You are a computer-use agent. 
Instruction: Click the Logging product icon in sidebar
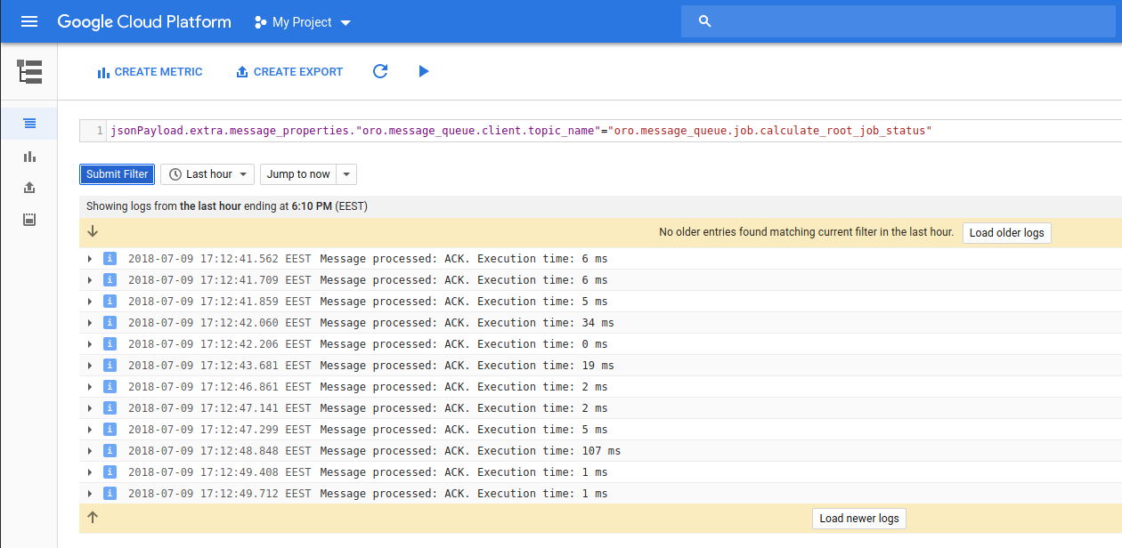coord(29,72)
